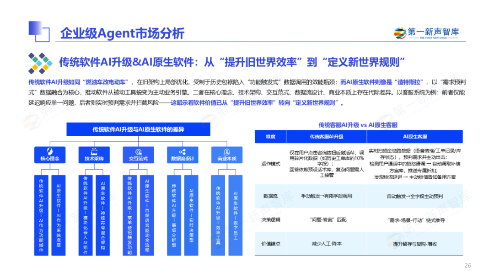
Task: Click the 维度 table header
Action: [270, 137]
